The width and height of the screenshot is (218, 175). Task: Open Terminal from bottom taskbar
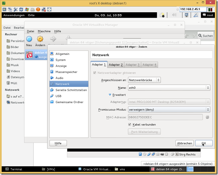coord(14,169)
